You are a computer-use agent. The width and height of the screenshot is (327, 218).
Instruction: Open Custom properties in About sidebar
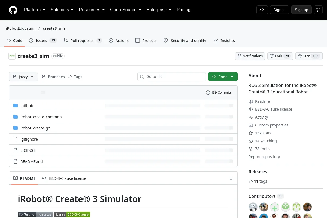point(268,125)
